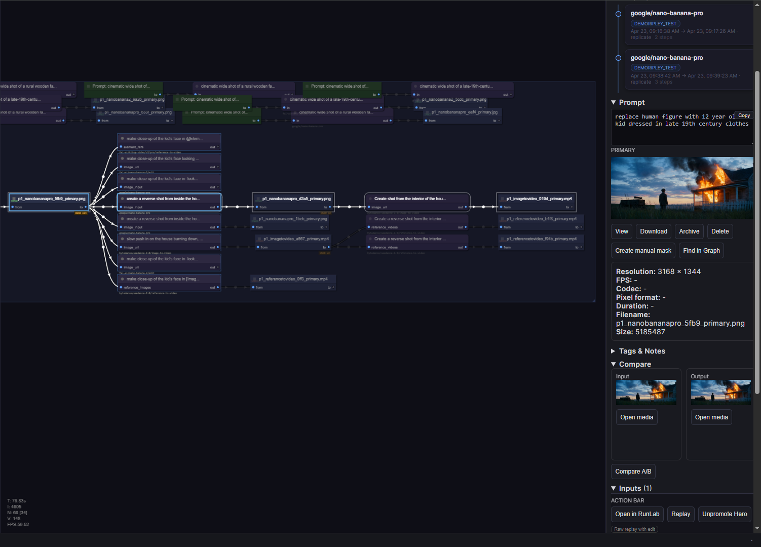This screenshot has height=547, width=761.
Task: Click the sidebar scroll down arrow
Action: click(x=757, y=528)
